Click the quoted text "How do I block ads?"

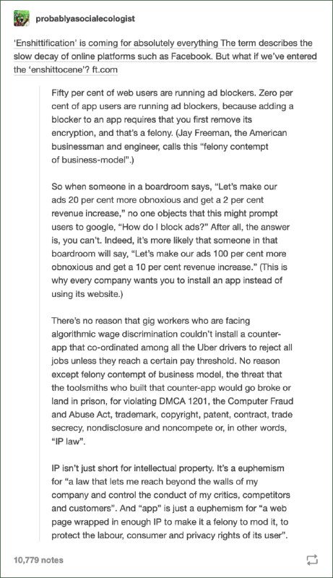[x=164, y=227]
